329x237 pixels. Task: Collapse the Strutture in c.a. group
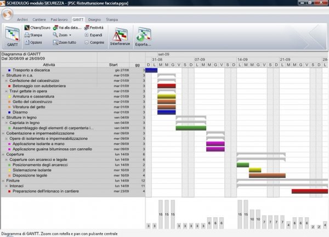[3, 75]
